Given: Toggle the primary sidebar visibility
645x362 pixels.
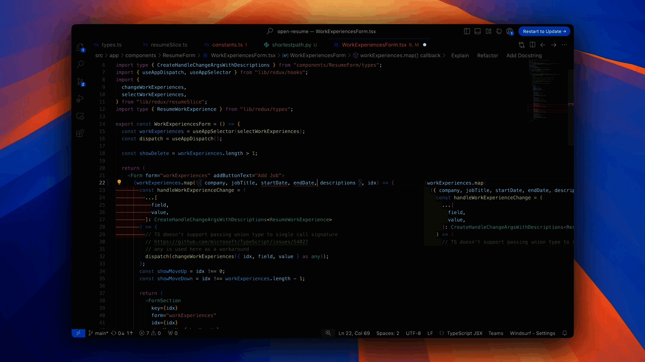Looking at the screenshot, I should click(467, 31).
